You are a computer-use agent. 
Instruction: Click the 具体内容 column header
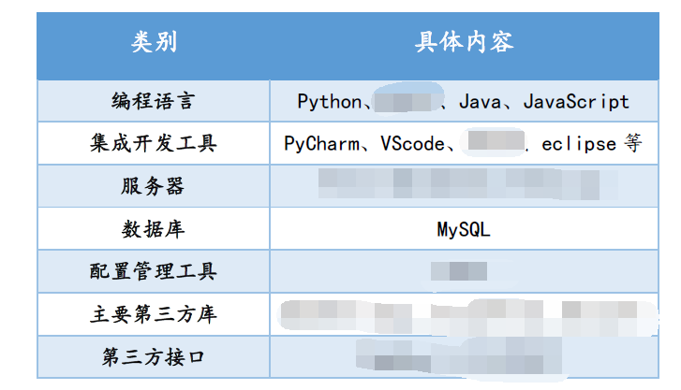(x=464, y=42)
